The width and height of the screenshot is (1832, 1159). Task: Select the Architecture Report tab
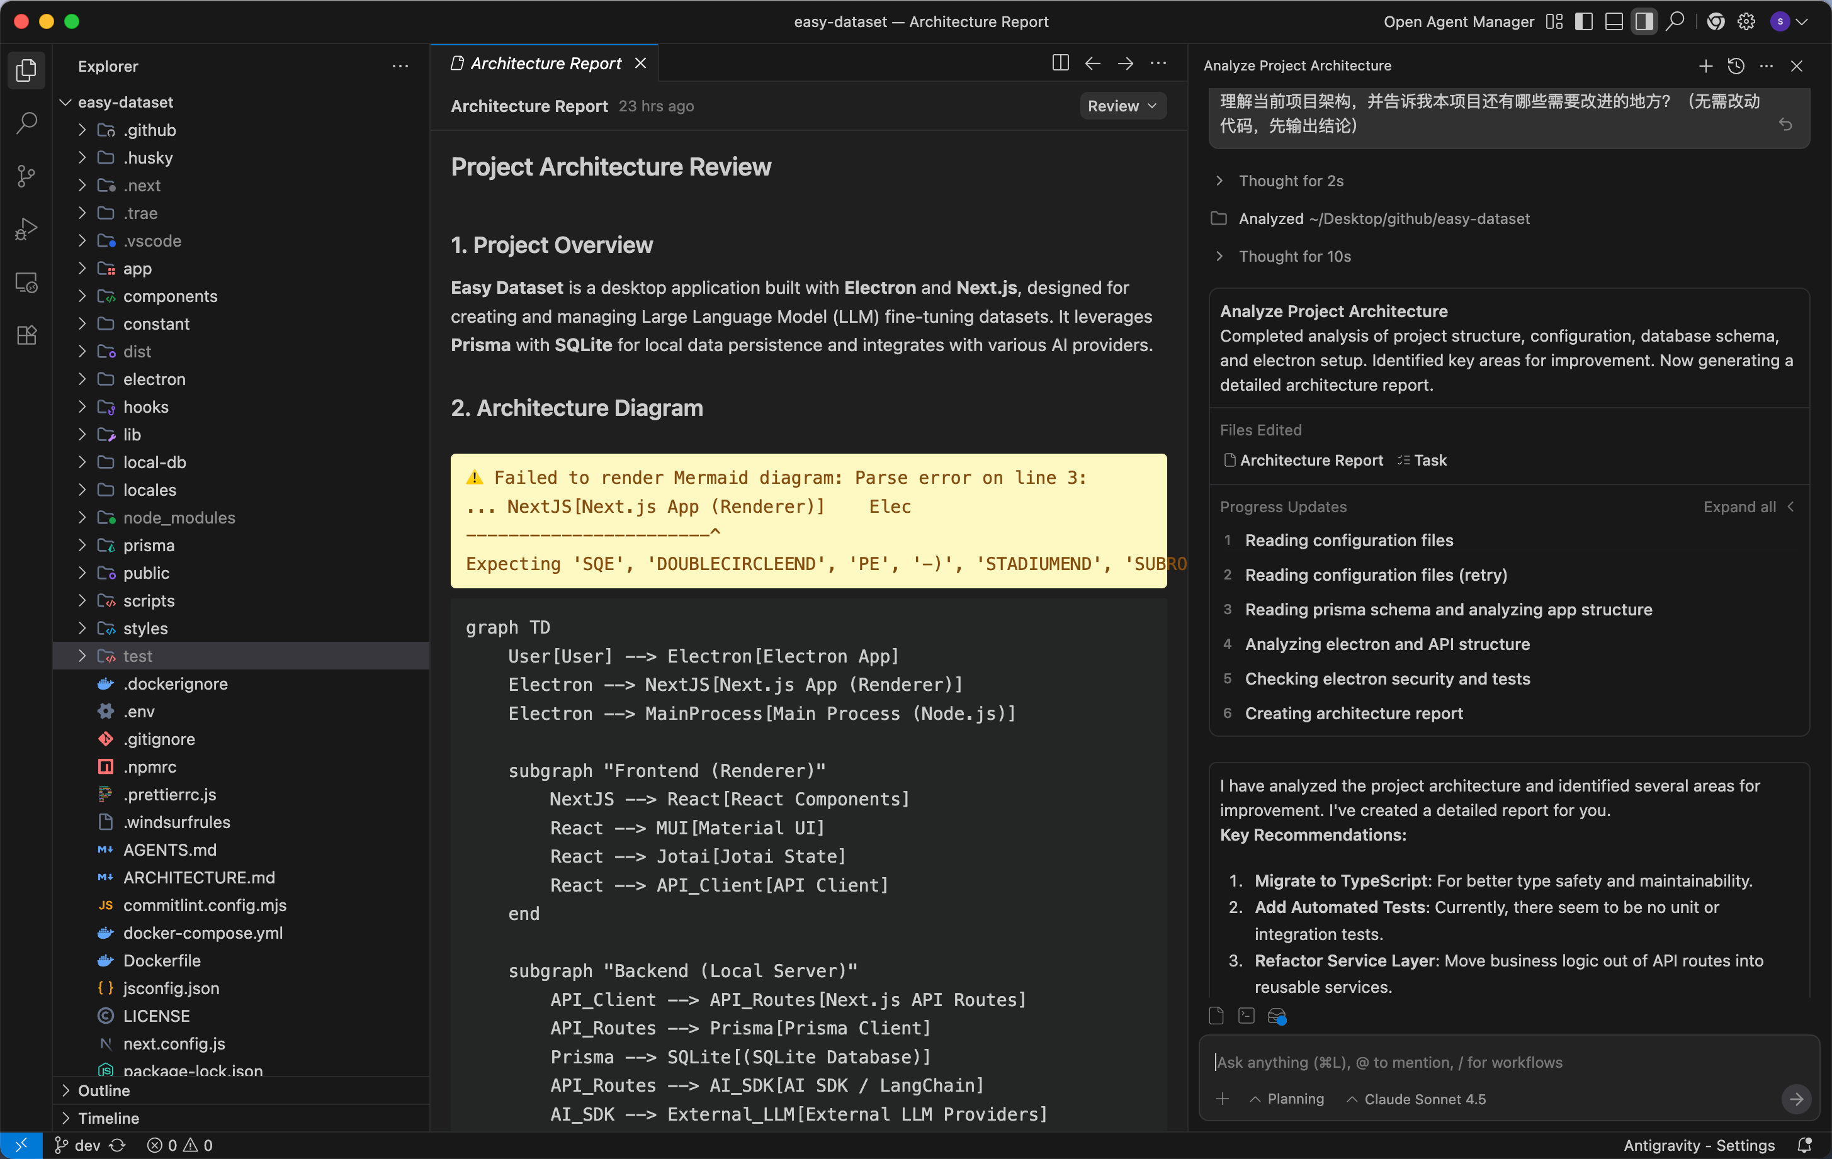[545, 63]
